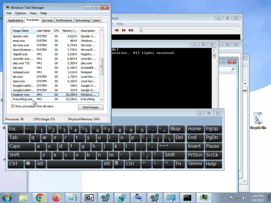Viewport: 271px width, 203px height.
Task: Open the network tray icon
Action: [238, 198]
